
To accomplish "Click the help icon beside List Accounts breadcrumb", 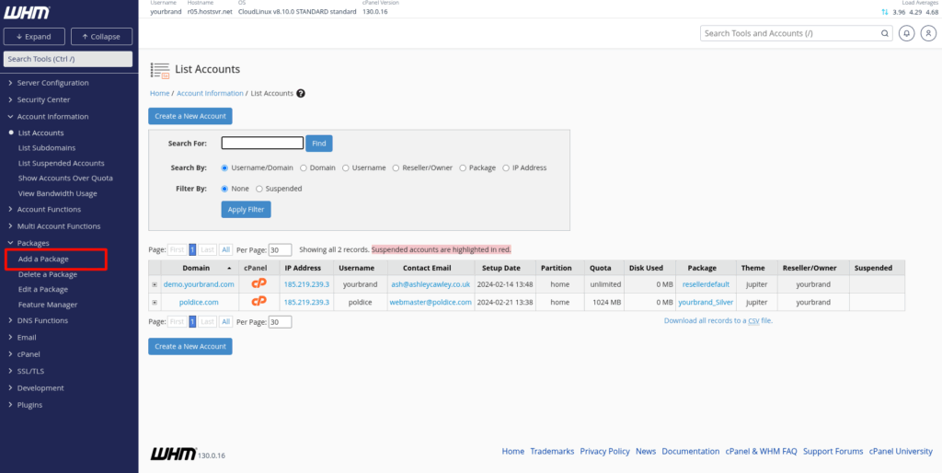I will coord(301,93).
